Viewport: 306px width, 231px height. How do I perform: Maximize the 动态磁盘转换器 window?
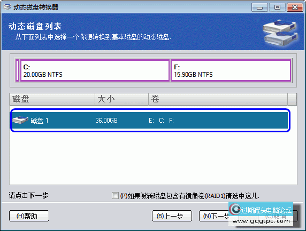277,7
